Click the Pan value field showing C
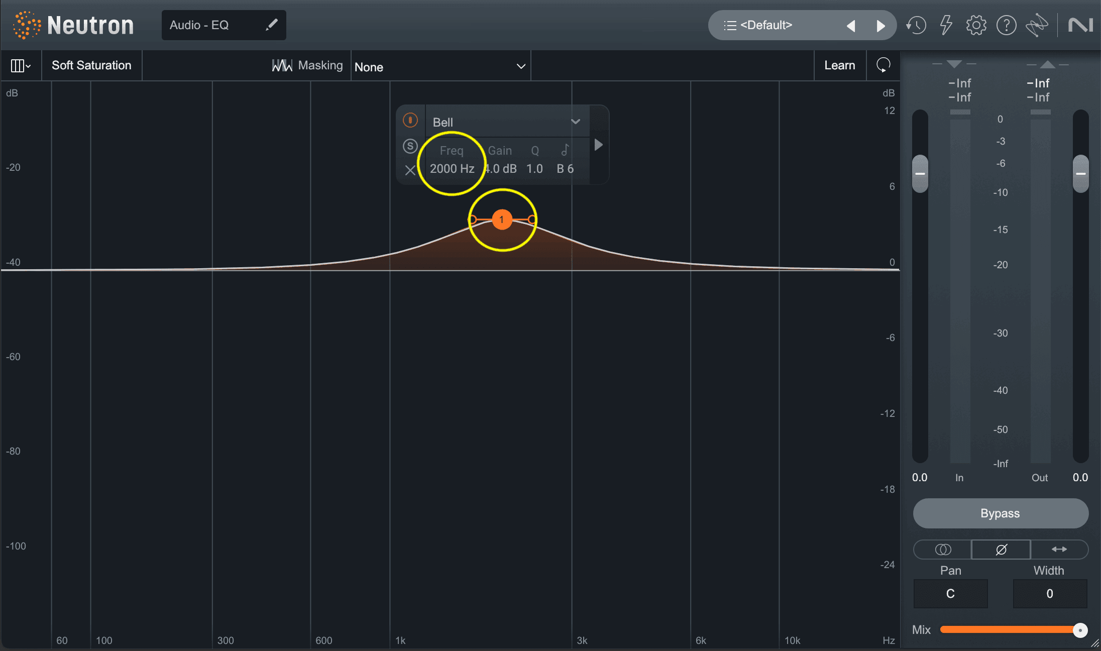 coord(950,594)
